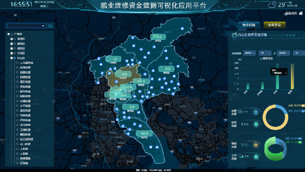
Task: Click the 使用总额 round green icon
Action: [256, 124]
